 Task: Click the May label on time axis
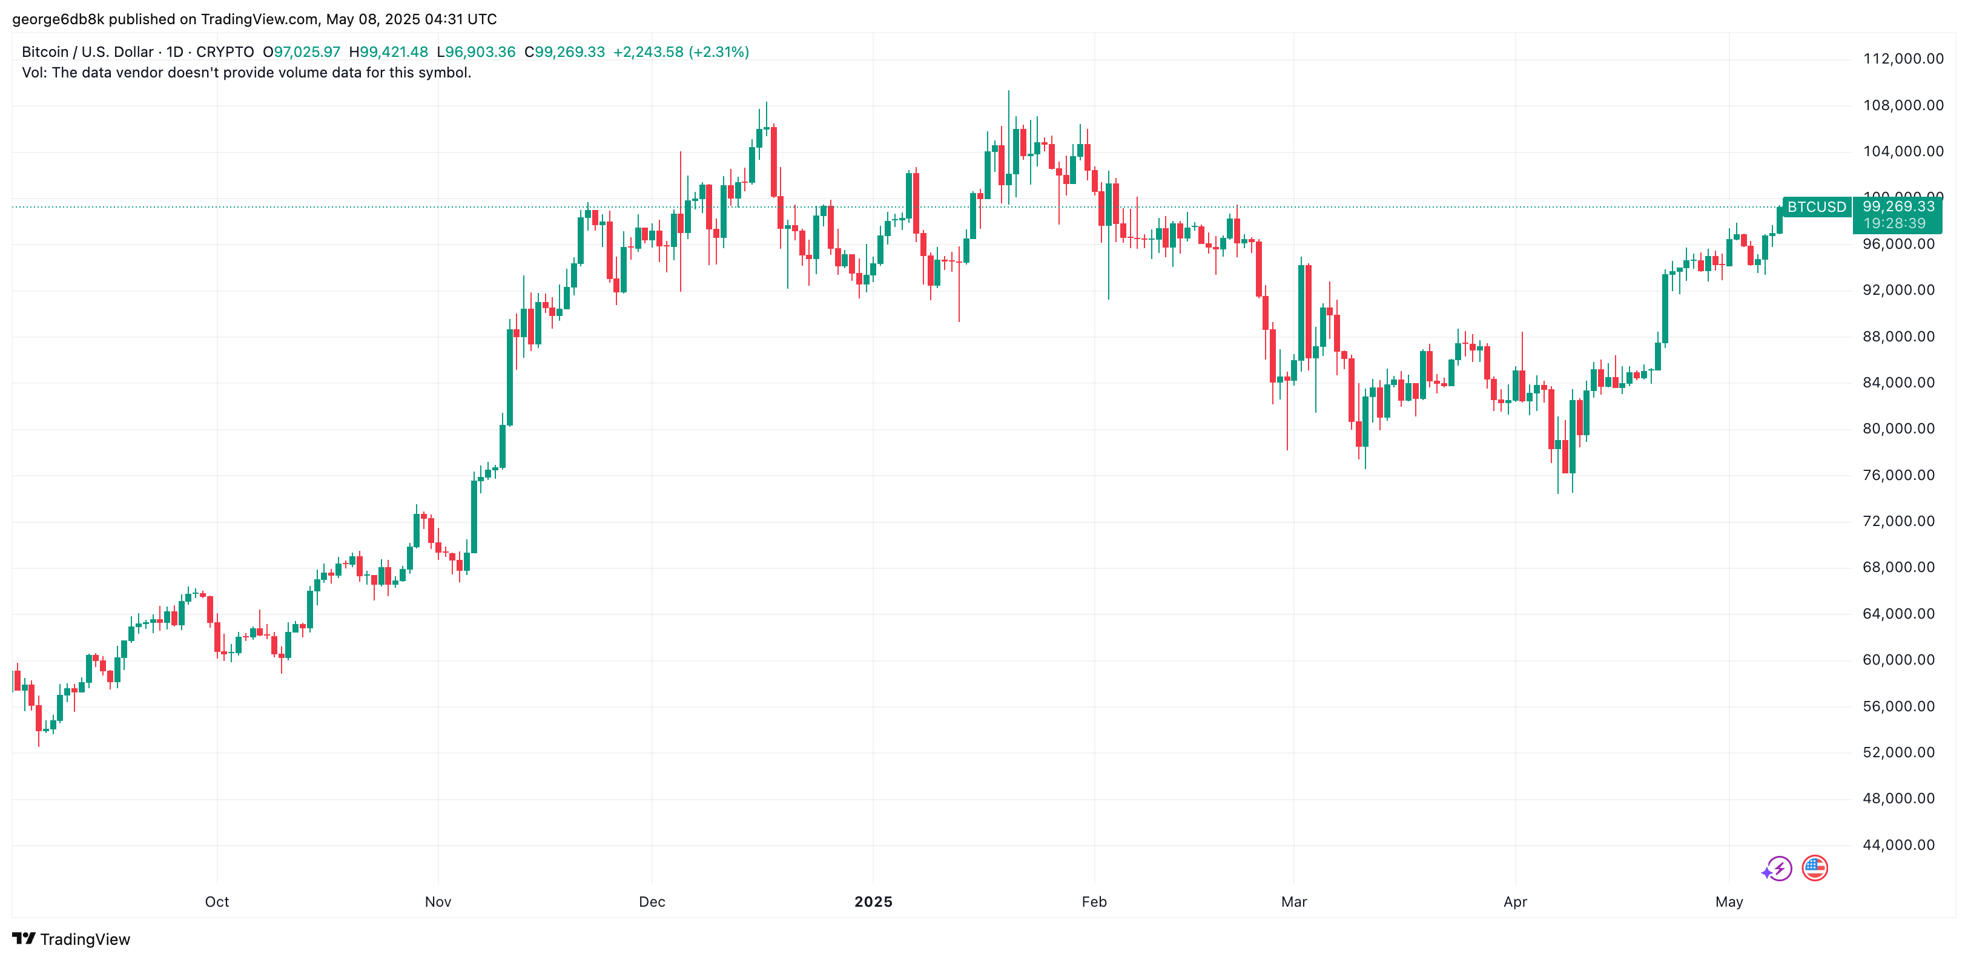[1729, 902]
